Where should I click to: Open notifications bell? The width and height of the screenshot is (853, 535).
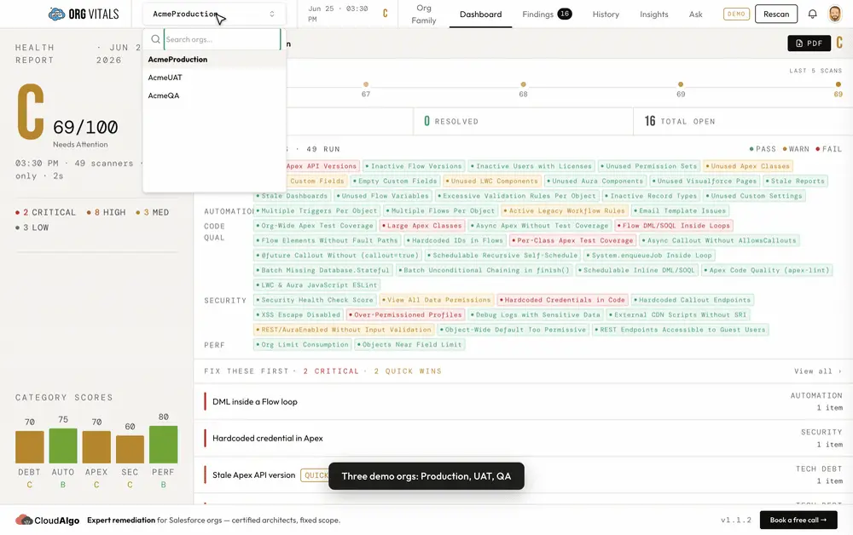pos(812,14)
